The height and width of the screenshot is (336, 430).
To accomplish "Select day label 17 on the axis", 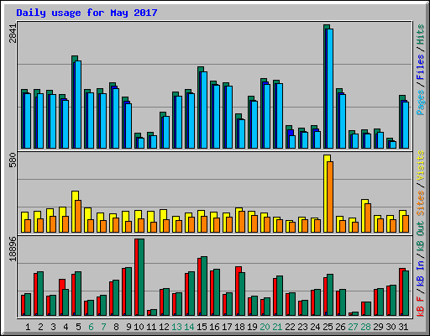I will click(227, 327).
